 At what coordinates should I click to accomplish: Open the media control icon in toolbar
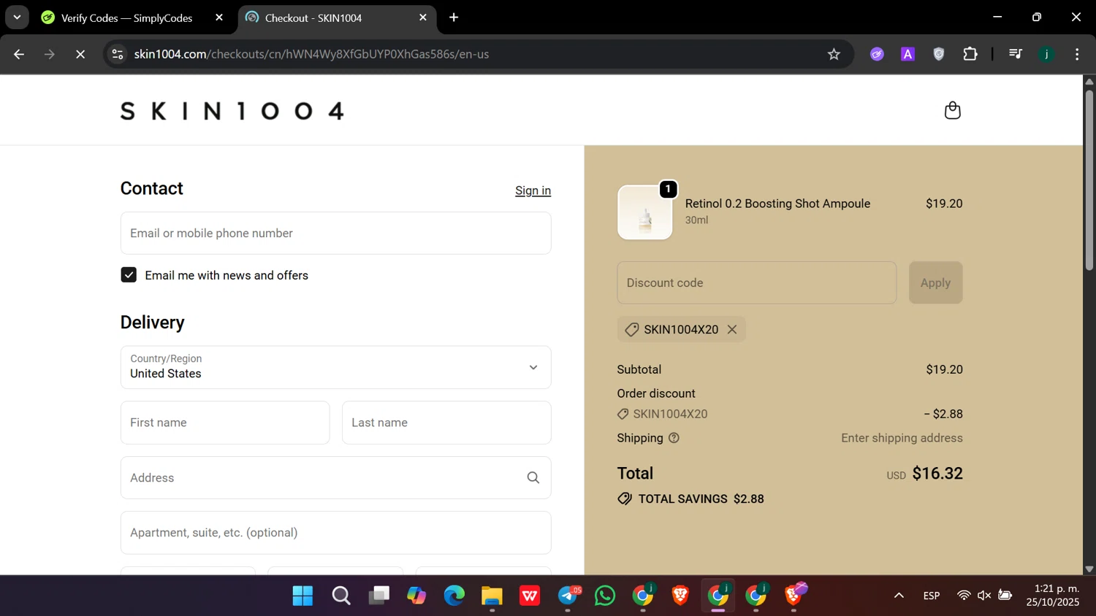[x=1015, y=54]
